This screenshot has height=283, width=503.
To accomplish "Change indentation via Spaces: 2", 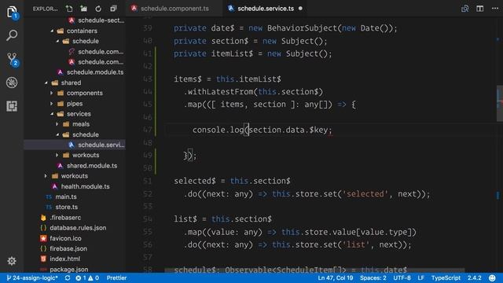I will click(373, 277).
